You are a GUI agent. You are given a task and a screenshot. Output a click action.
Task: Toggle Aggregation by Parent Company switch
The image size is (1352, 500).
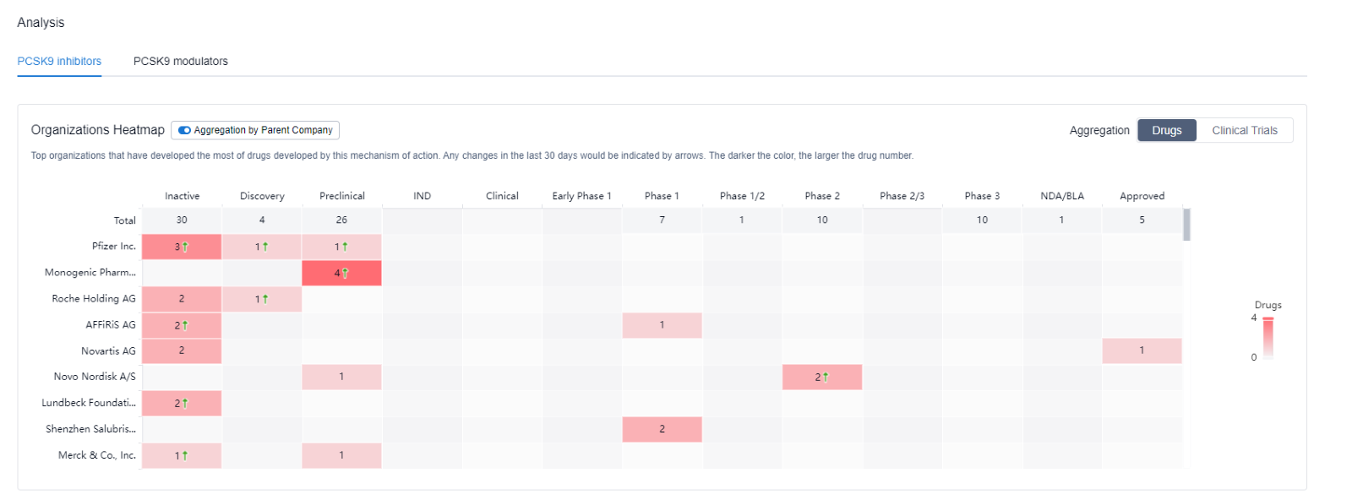184,130
